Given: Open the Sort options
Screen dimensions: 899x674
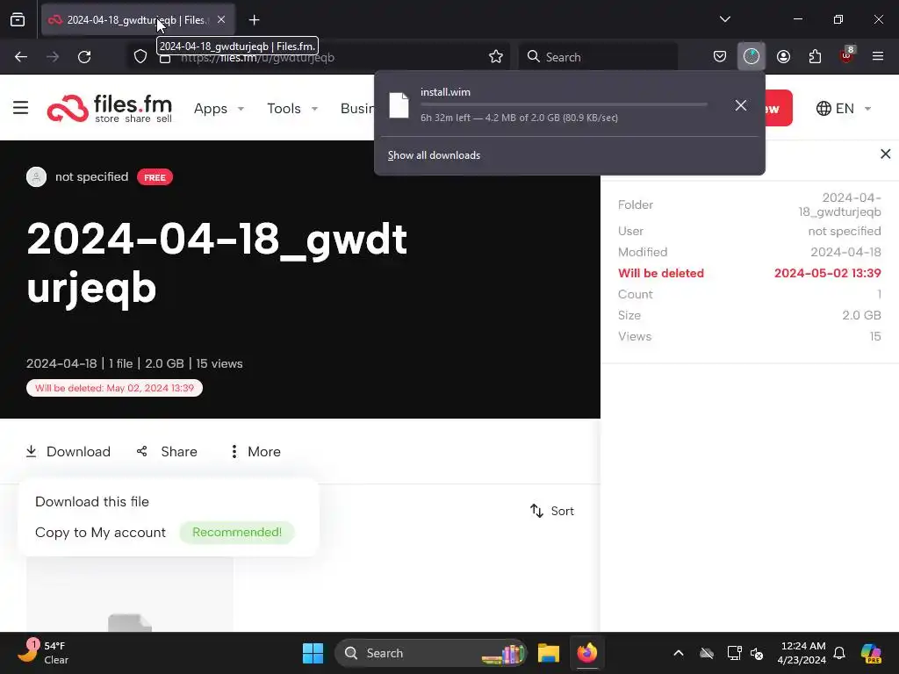Looking at the screenshot, I should pos(551,511).
